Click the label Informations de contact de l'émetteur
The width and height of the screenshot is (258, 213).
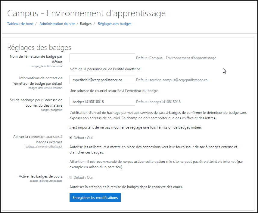point(41,81)
